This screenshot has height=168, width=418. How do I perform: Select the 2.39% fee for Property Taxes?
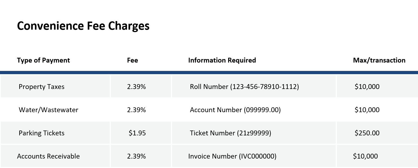click(x=136, y=87)
